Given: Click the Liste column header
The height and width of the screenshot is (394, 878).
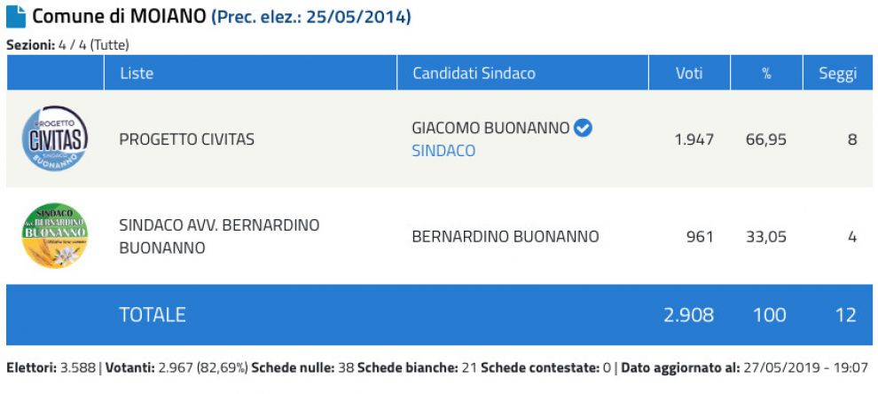Looking at the screenshot, I should click(136, 74).
